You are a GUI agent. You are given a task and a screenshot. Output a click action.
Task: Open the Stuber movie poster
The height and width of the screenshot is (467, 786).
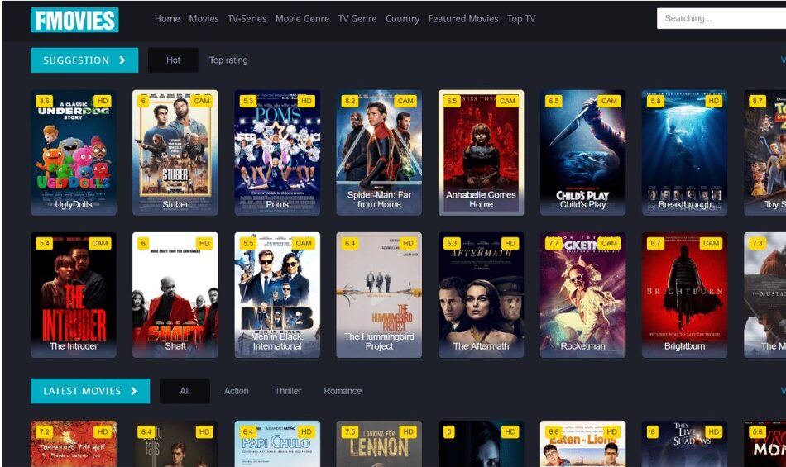[x=175, y=153]
